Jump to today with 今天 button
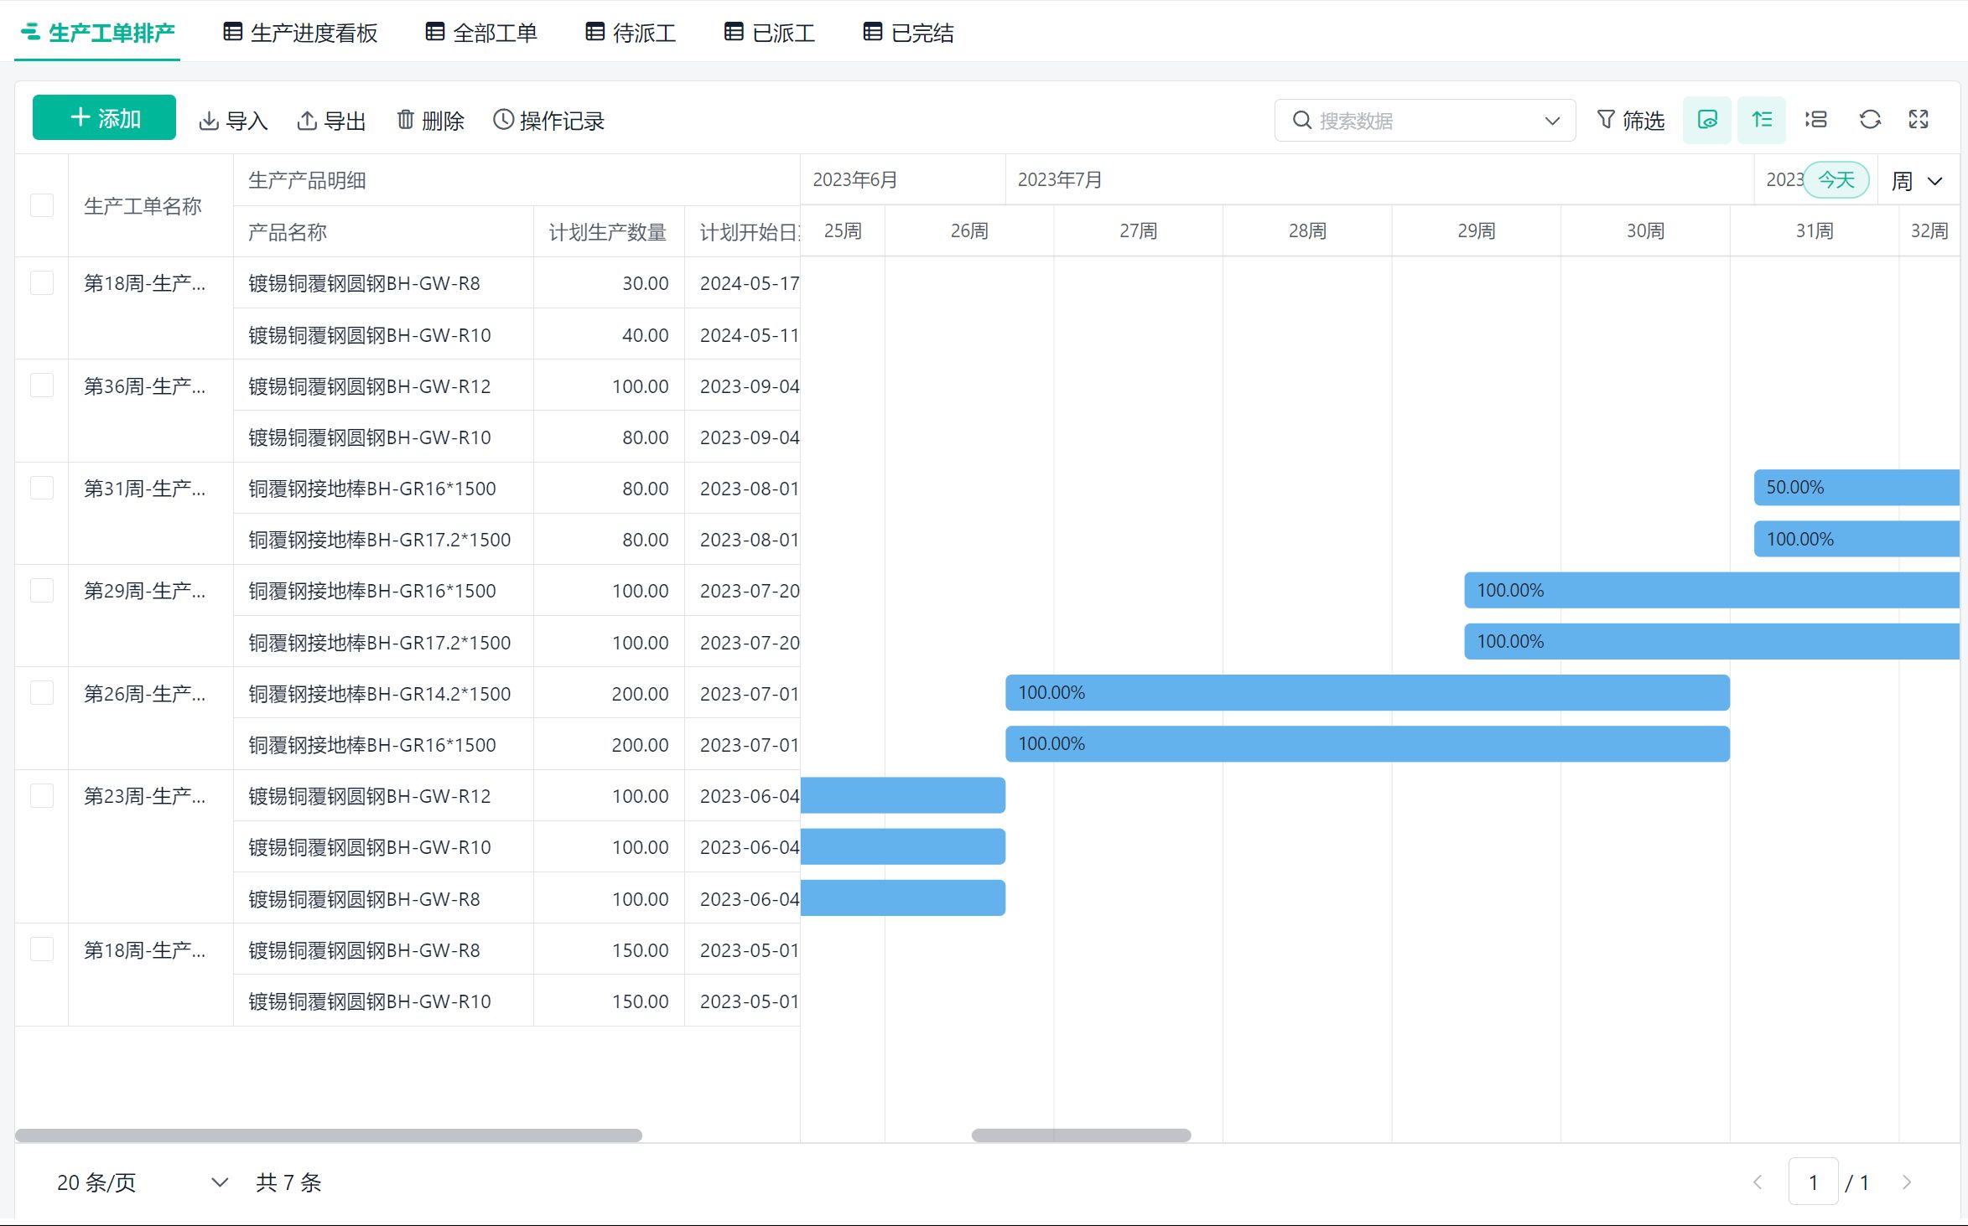Screen dimensions: 1968x1226 point(1836,180)
